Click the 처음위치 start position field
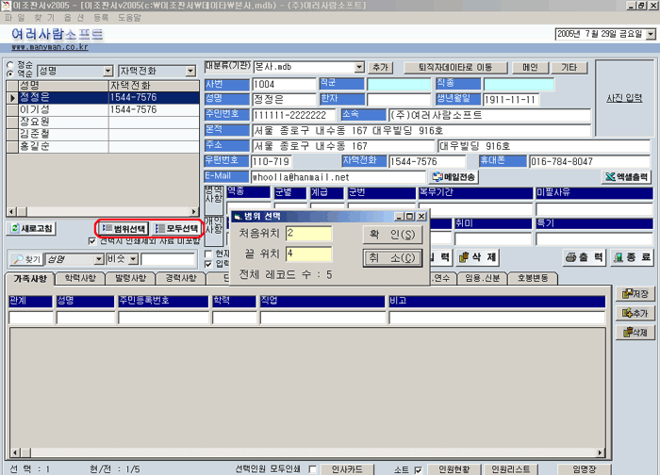660x475 pixels. click(308, 233)
